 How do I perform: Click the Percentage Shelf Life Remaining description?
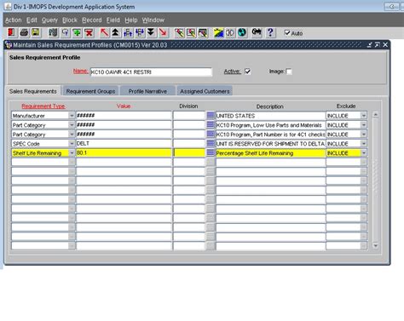click(270, 152)
